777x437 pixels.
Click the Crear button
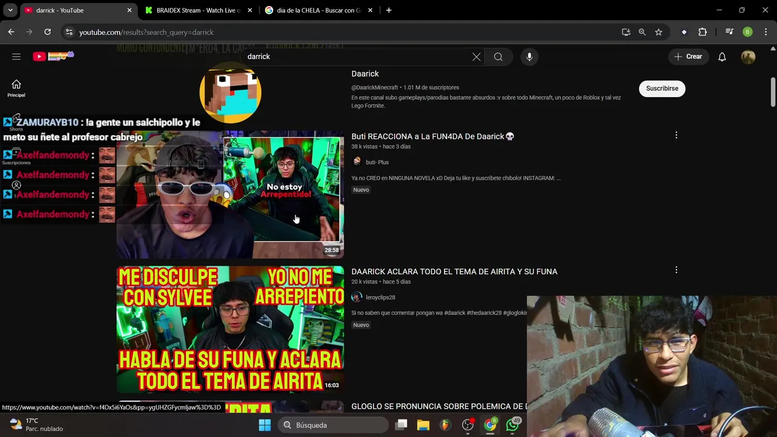(688, 56)
